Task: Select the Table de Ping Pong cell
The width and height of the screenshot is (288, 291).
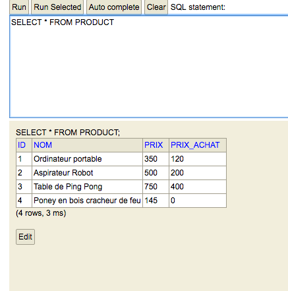Action: [x=87, y=187]
